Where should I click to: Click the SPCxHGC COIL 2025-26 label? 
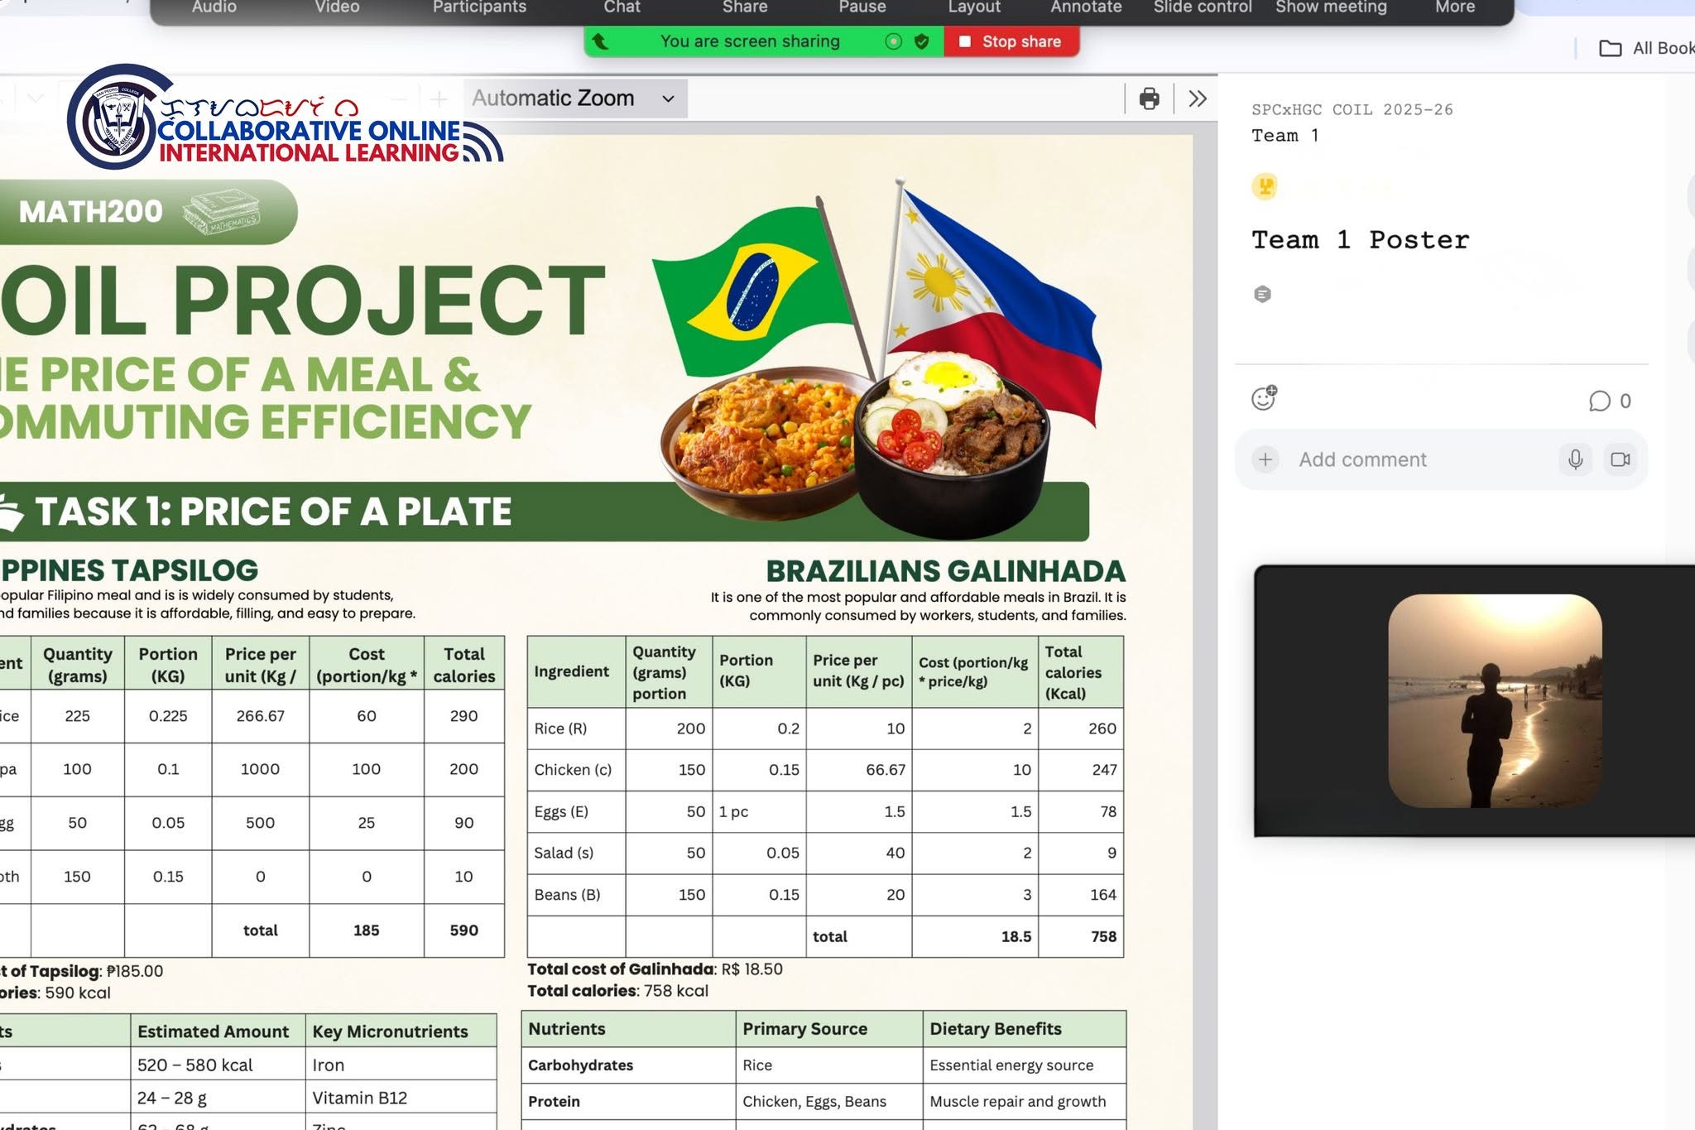(1352, 109)
